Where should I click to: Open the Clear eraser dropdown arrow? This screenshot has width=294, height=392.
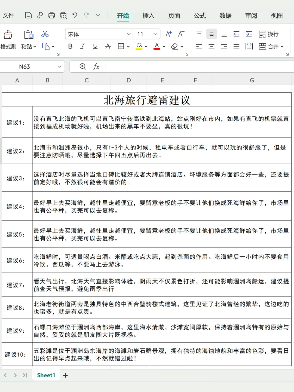coord(182,47)
